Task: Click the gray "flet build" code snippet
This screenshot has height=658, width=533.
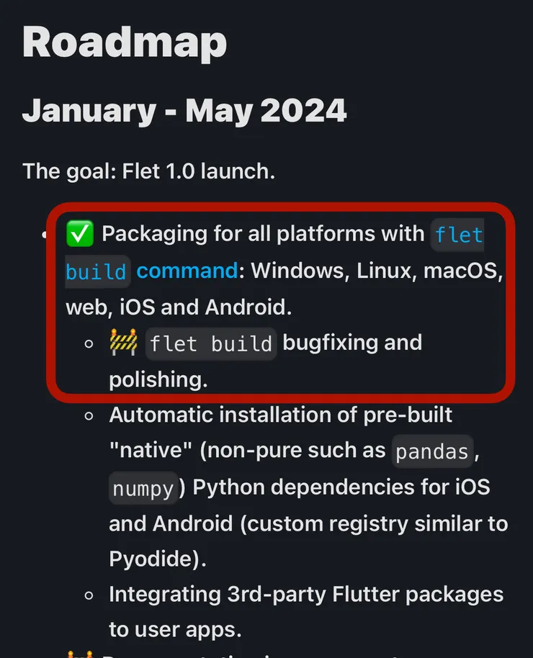Action: pos(211,344)
